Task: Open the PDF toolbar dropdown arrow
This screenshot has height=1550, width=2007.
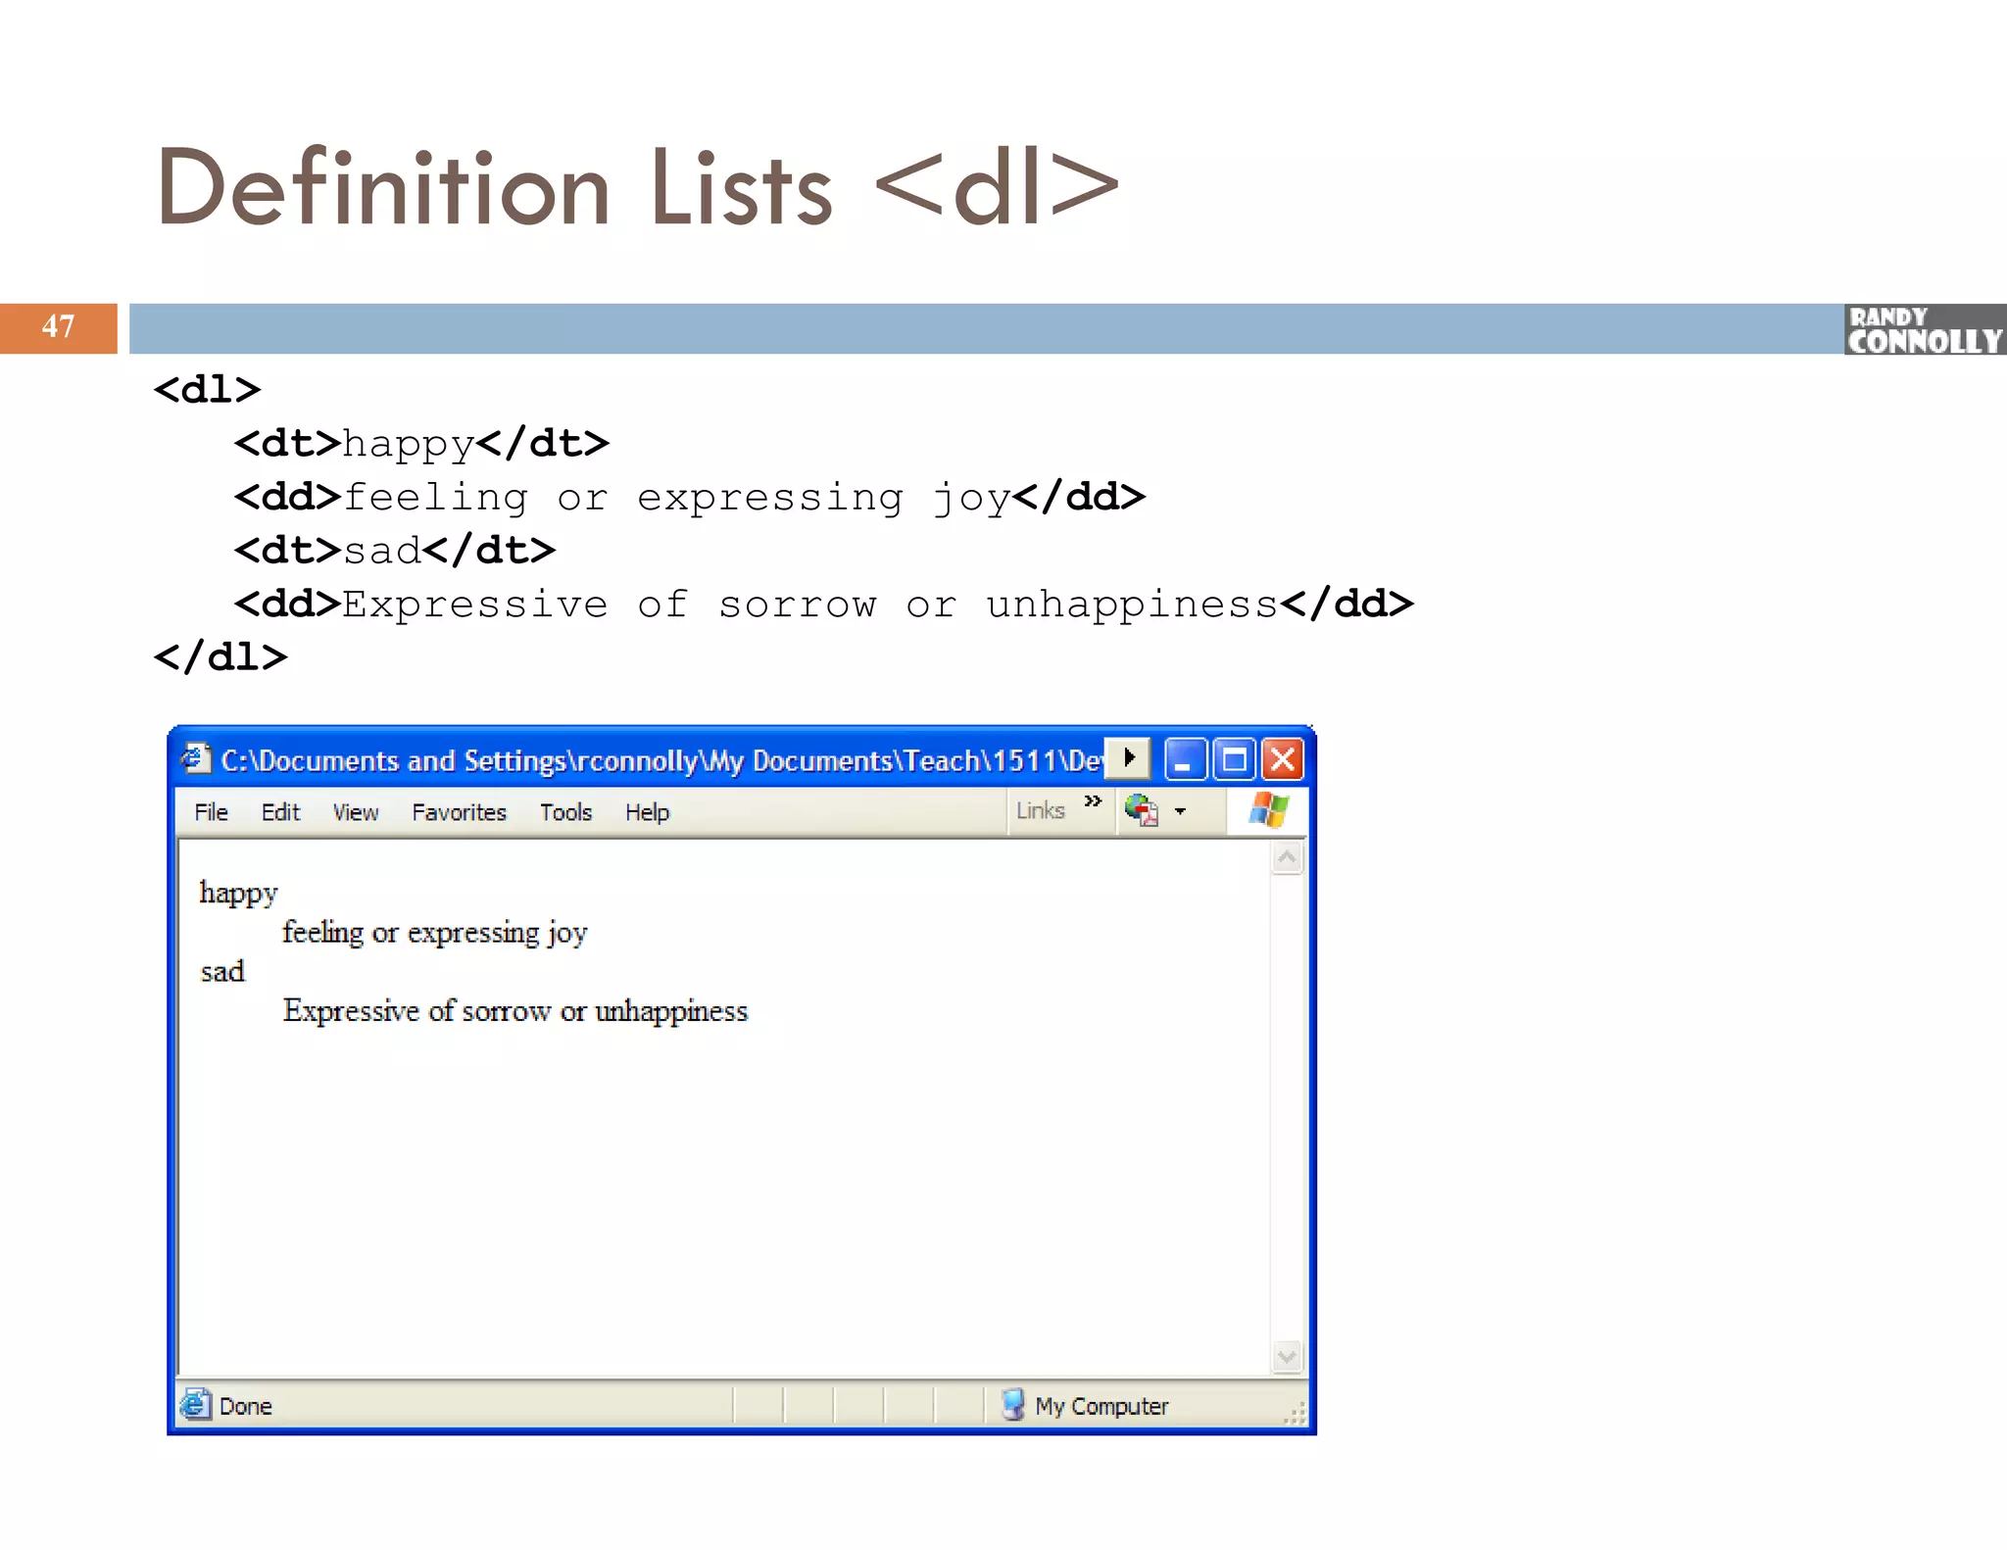Action: (x=1180, y=811)
